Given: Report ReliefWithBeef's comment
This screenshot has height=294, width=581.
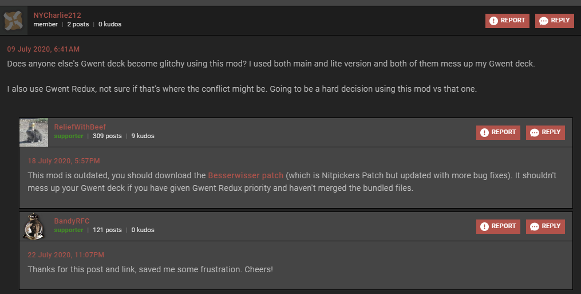Looking at the screenshot, I should (x=498, y=132).
